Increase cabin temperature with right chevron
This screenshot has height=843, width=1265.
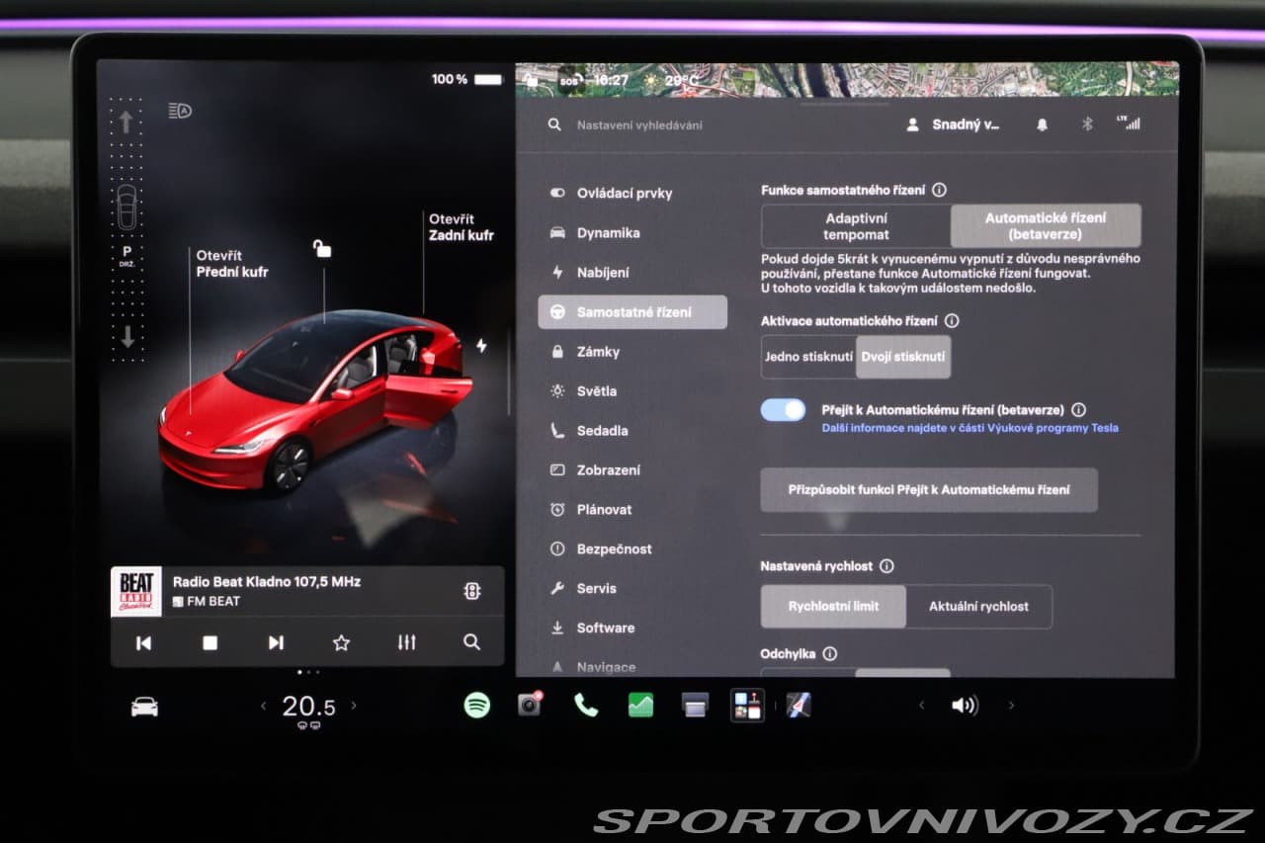354,706
